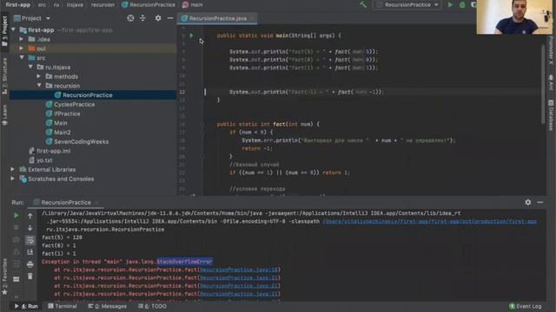Open the Database side tool window

point(551,115)
